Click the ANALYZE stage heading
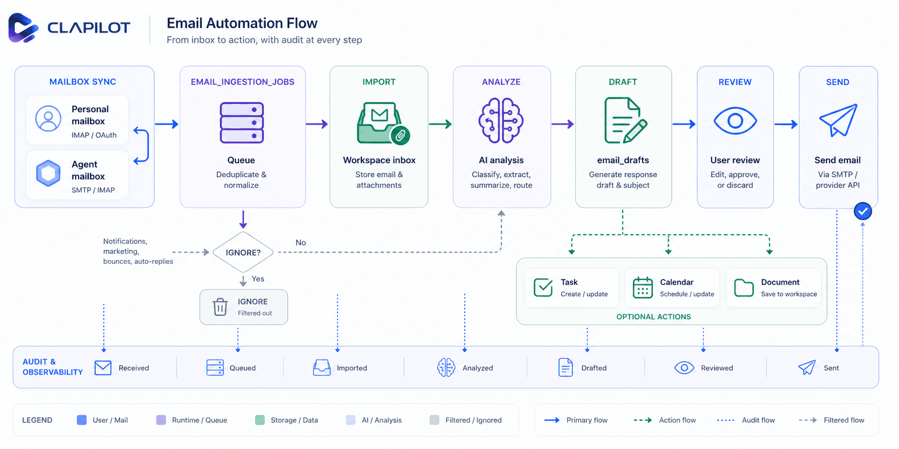The height and width of the screenshot is (449, 899). click(x=501, y=81)
